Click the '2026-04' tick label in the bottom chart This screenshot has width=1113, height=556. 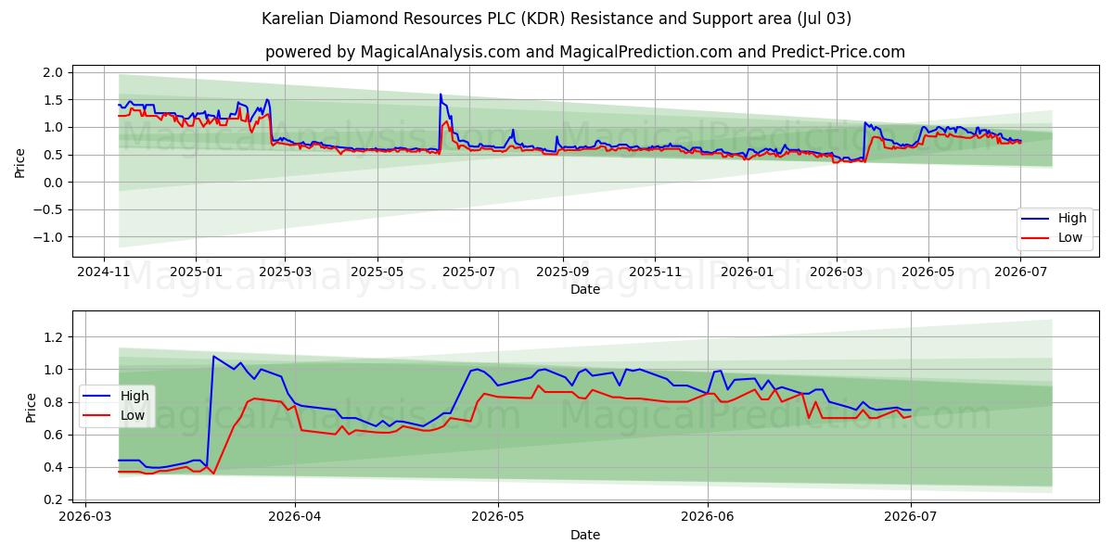click(x=295, y=517)
